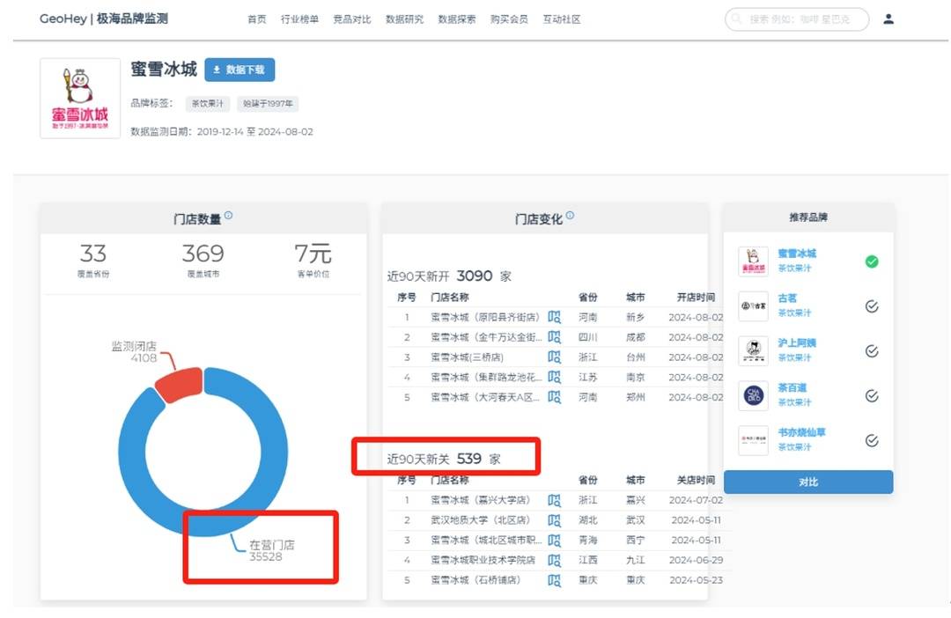Open map icon for the 郑州 store row
951x618 pixels.
pos(555,397)
